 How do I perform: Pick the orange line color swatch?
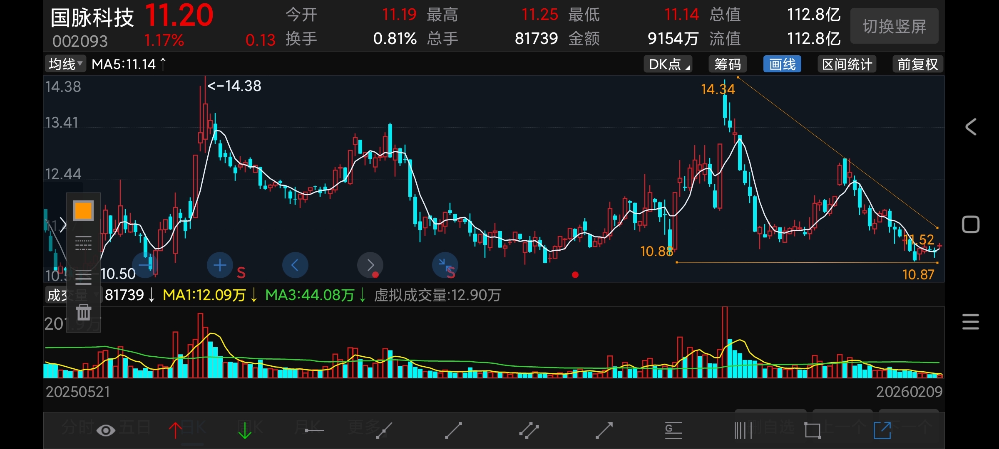pos(83,211)
